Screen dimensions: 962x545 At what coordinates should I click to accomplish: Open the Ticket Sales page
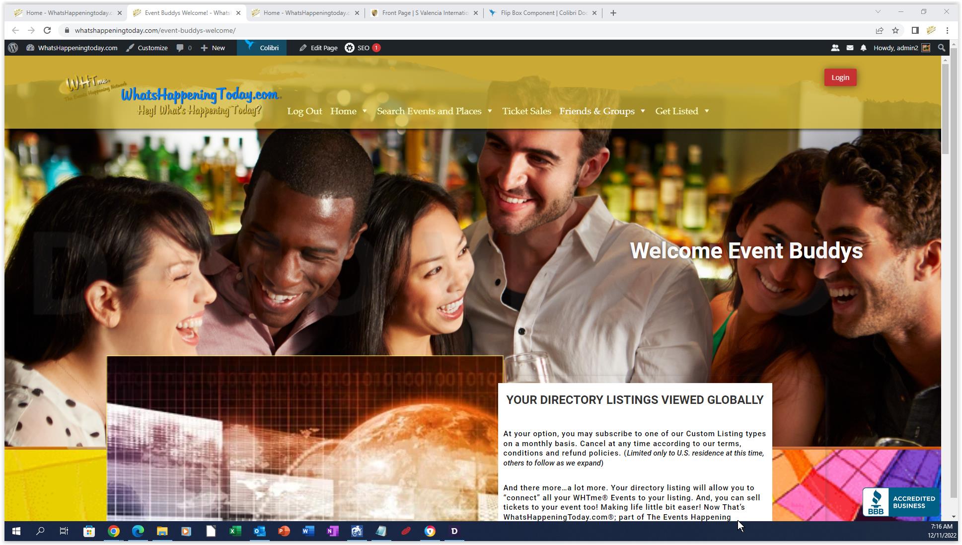(526, 111)
